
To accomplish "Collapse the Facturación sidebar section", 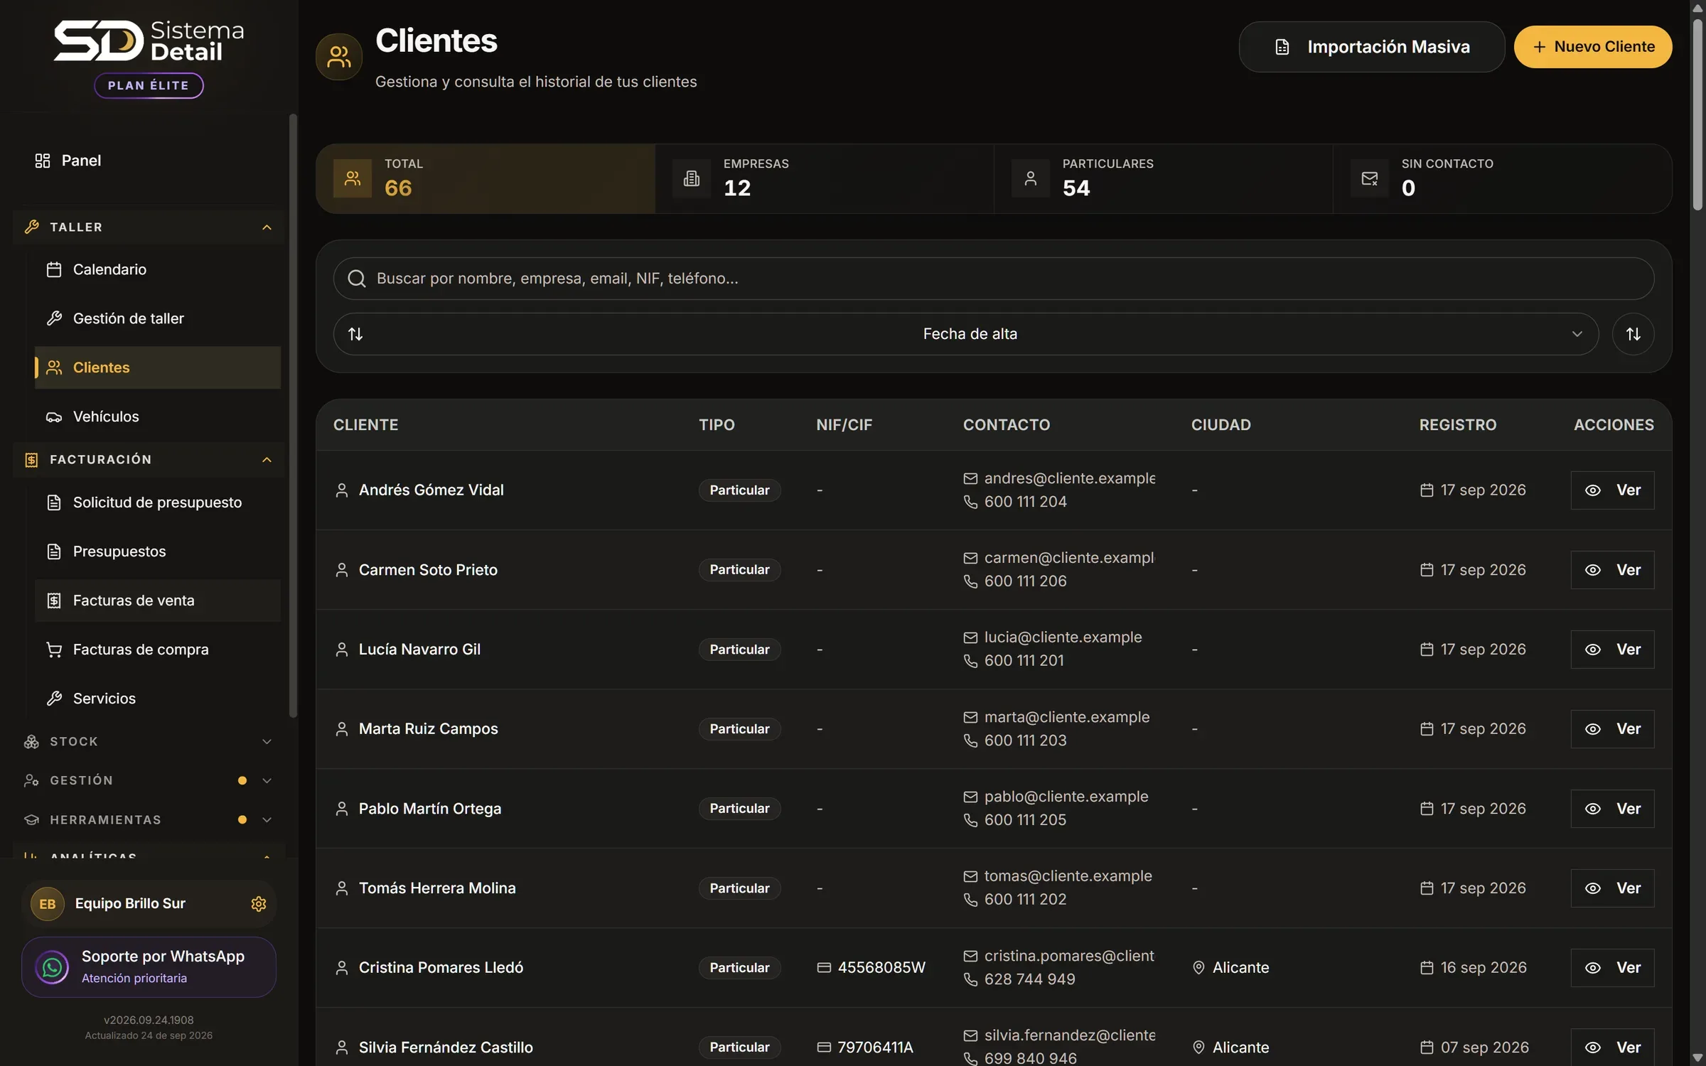I will [x=149, y=460].
